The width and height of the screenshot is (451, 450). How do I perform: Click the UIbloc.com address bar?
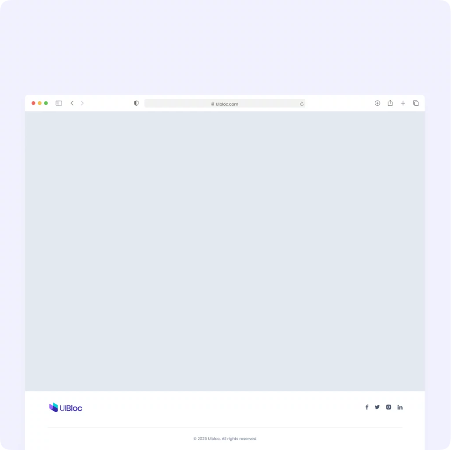click(225, 104)
